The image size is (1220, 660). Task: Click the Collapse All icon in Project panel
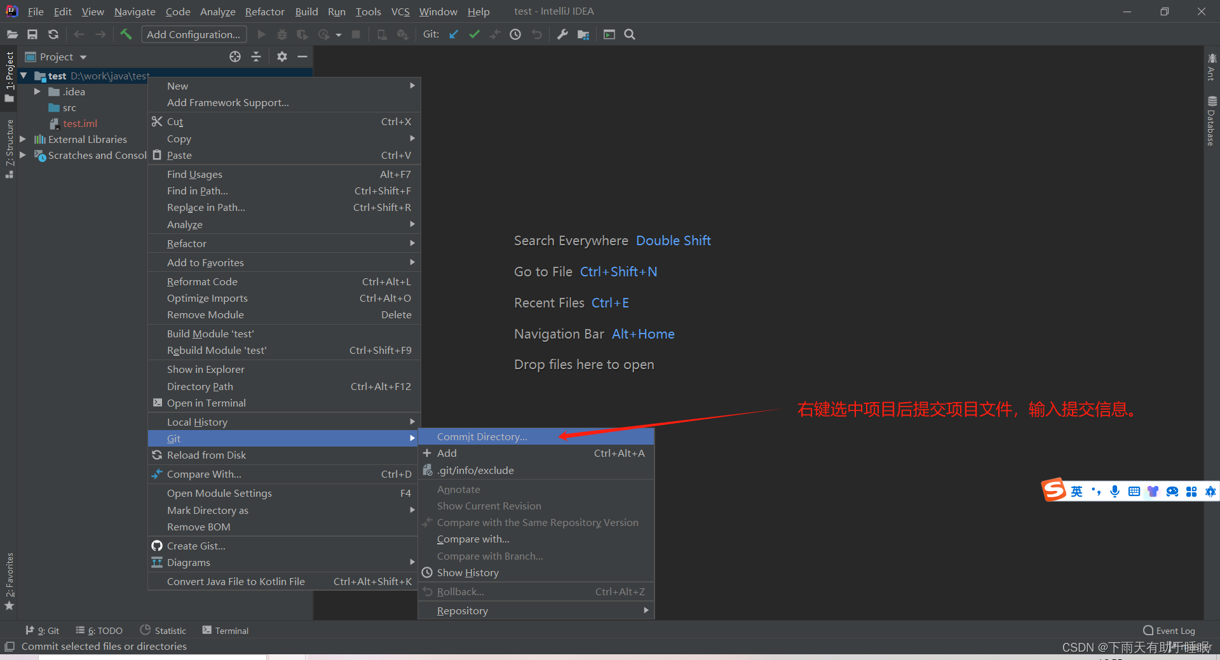coord(256,57)
